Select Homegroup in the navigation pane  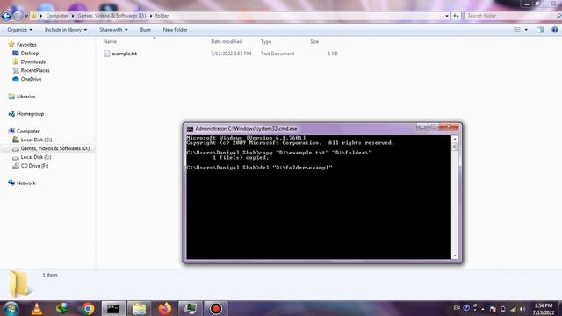[x=30, y=114]
